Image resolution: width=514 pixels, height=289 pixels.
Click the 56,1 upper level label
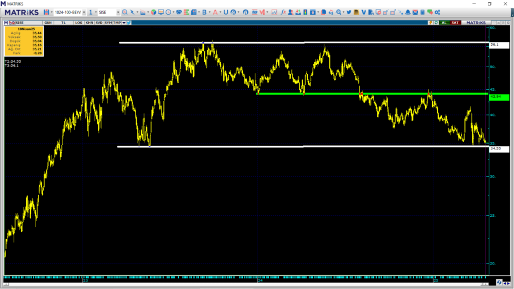click(x=499, y=45)
